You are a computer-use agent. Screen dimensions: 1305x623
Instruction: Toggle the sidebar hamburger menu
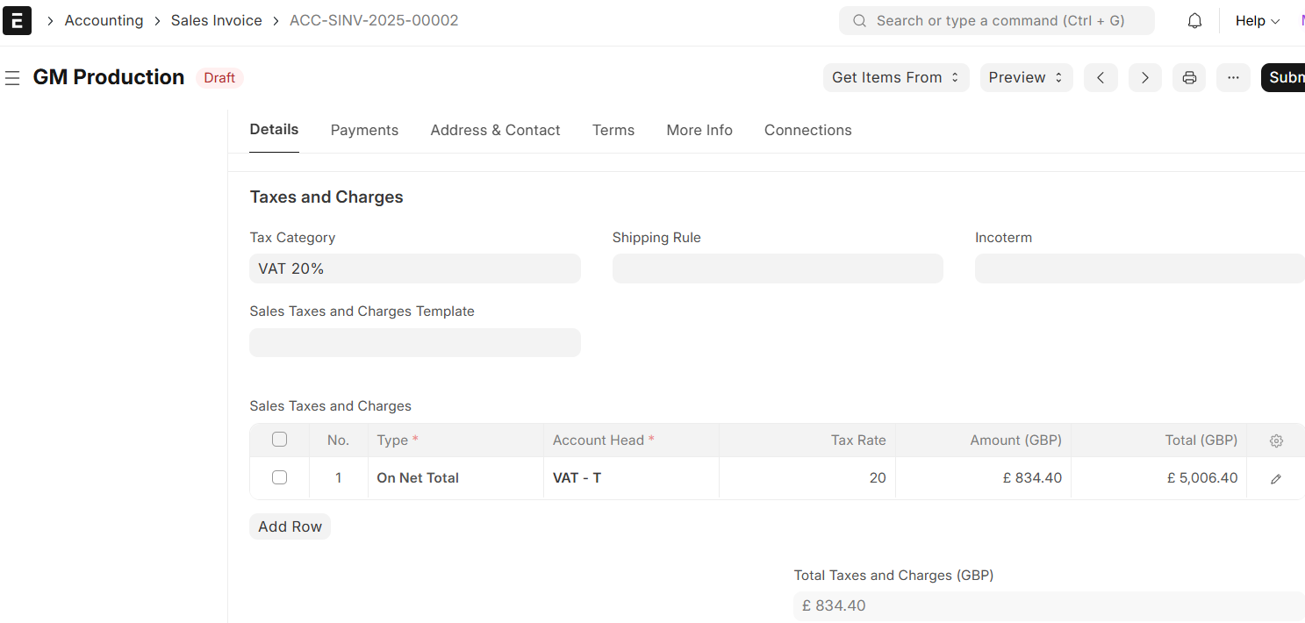12,78
